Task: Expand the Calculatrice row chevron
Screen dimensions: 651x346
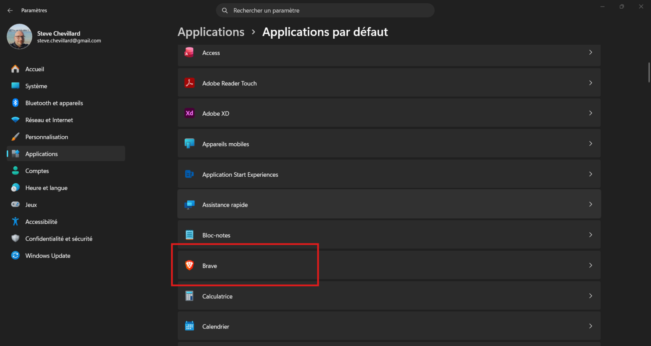Action: pyautogui.click(x=590, y=296)
